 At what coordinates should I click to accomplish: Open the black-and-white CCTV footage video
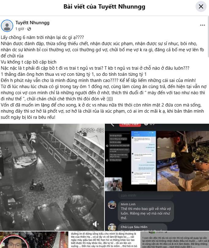coord(52,177)
